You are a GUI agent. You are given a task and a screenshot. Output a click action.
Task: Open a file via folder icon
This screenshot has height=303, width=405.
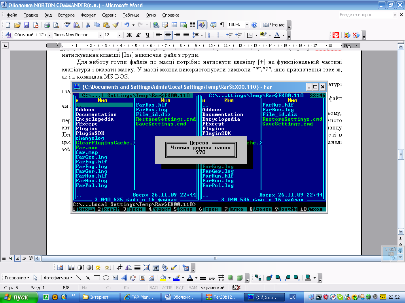[x=17, y=25]
